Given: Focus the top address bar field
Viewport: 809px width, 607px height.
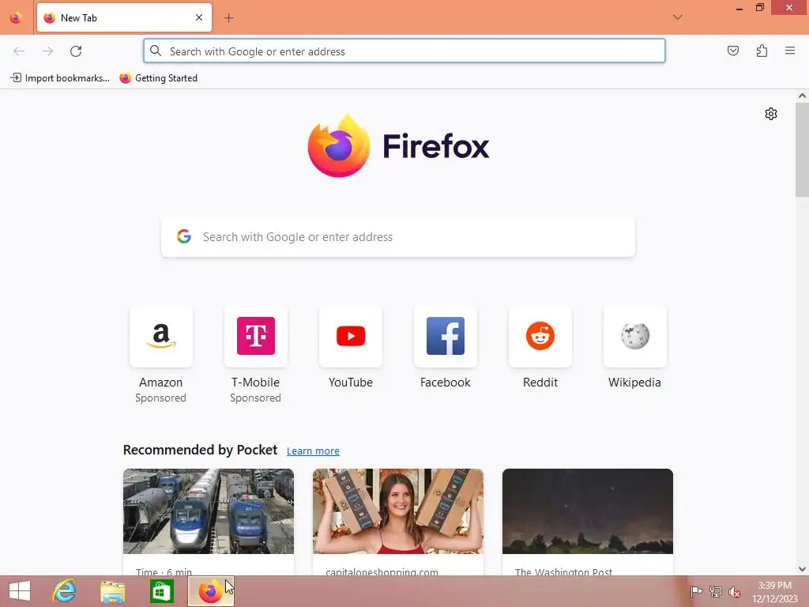Looking at the screenshot, I should click(404, 51).
